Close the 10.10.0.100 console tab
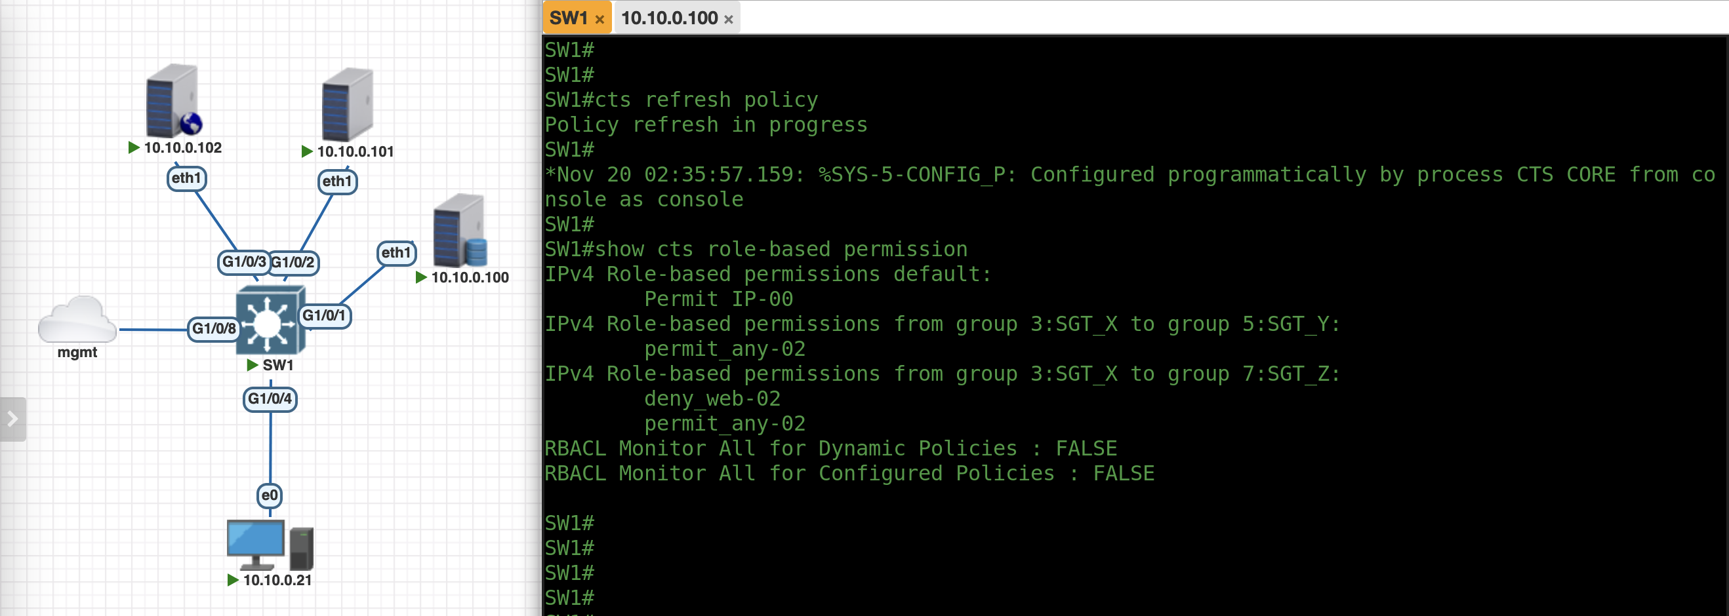The image size is (1729, 616). (x=728, y=20)
